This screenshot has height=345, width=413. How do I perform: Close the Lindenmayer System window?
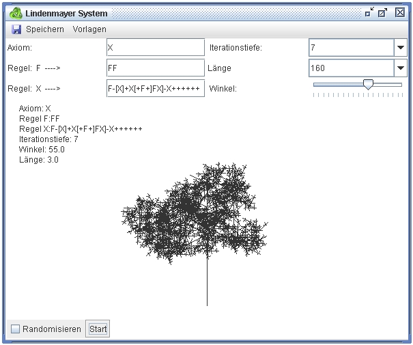coord(400,12)
